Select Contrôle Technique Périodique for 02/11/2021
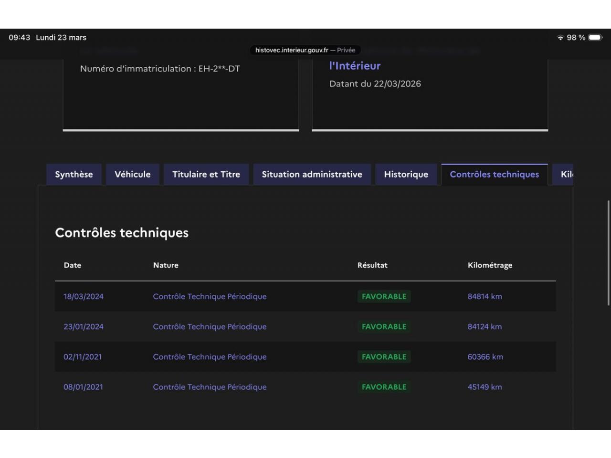Image resolution: width=611 pixels, height=458 pixels. coord(210,357)
